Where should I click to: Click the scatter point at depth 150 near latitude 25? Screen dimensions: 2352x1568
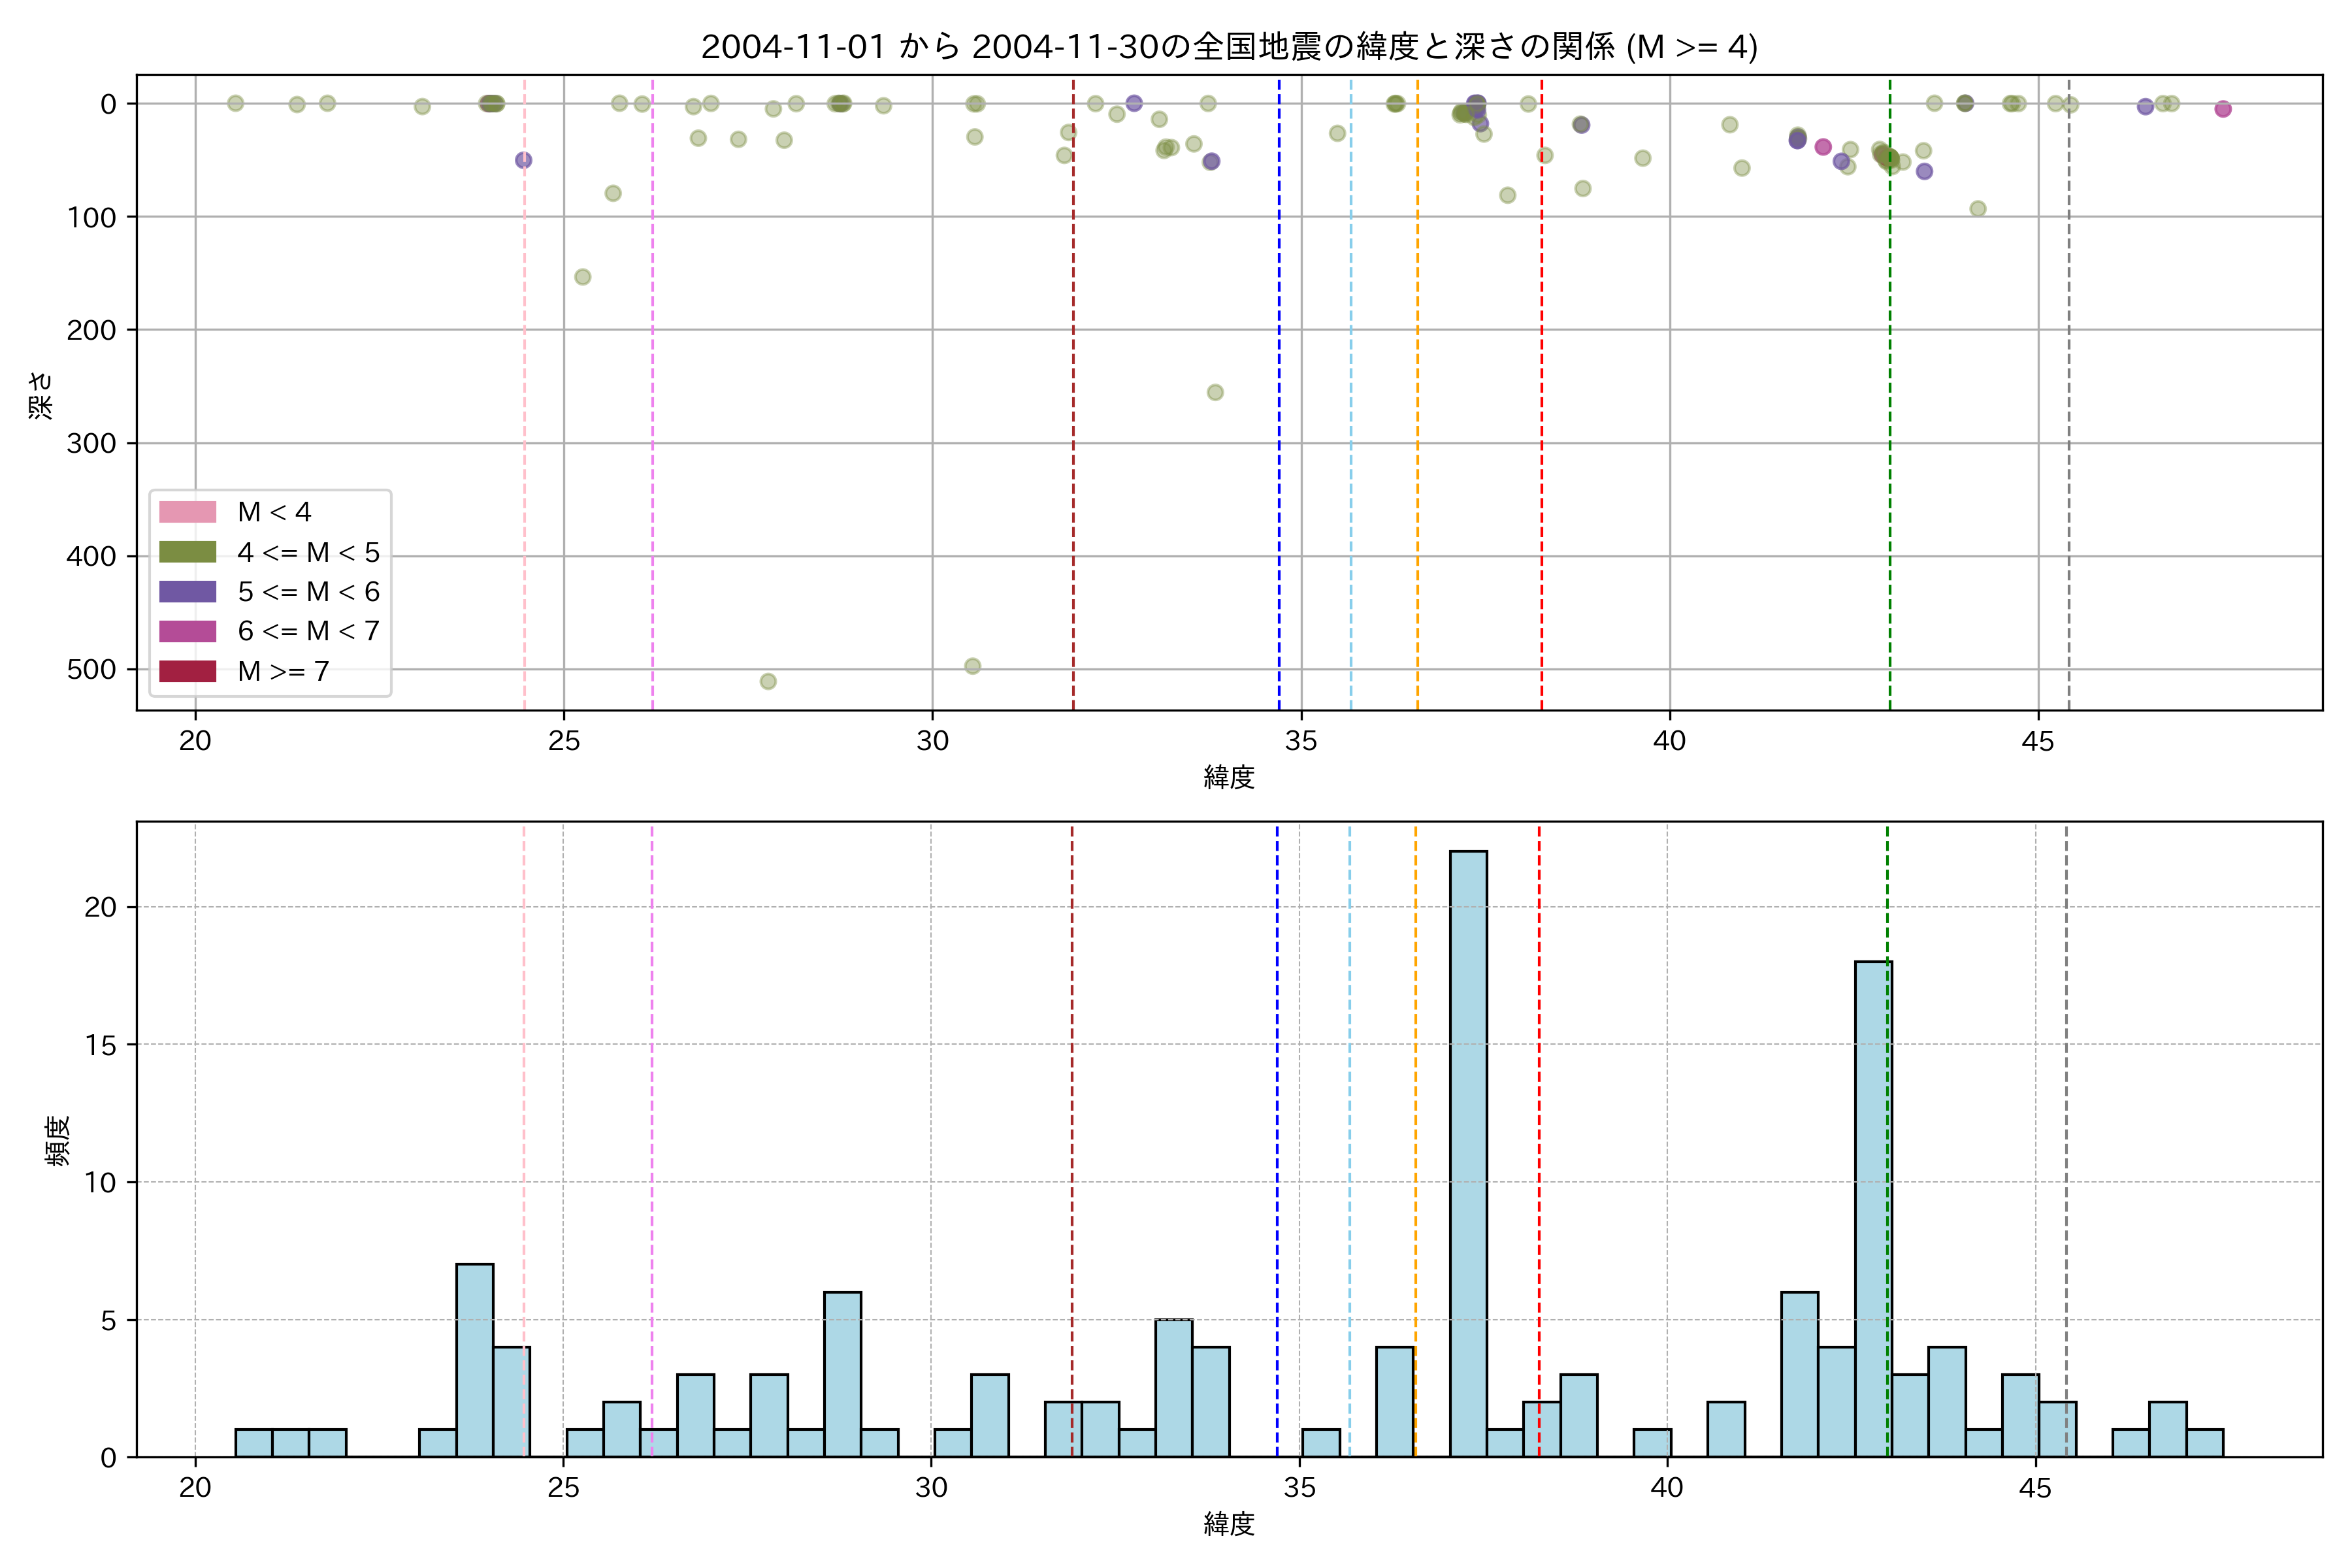coord(583,277)
